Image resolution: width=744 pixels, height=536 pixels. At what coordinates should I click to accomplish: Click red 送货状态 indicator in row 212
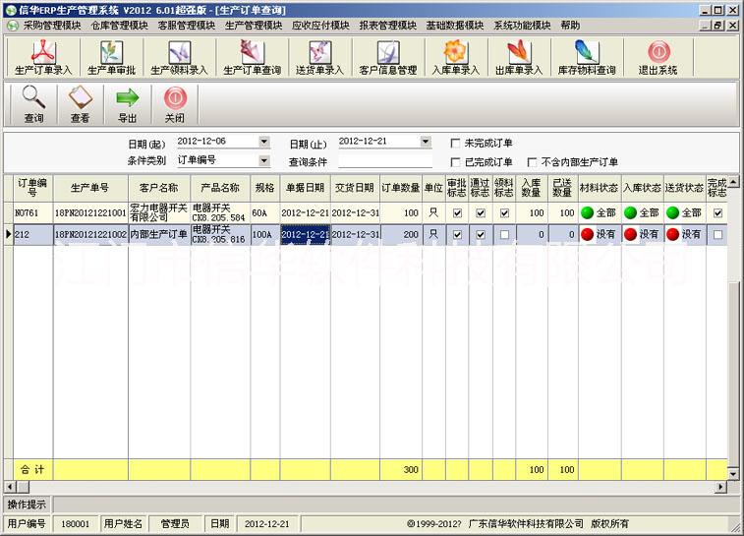(x=673, y=234)
